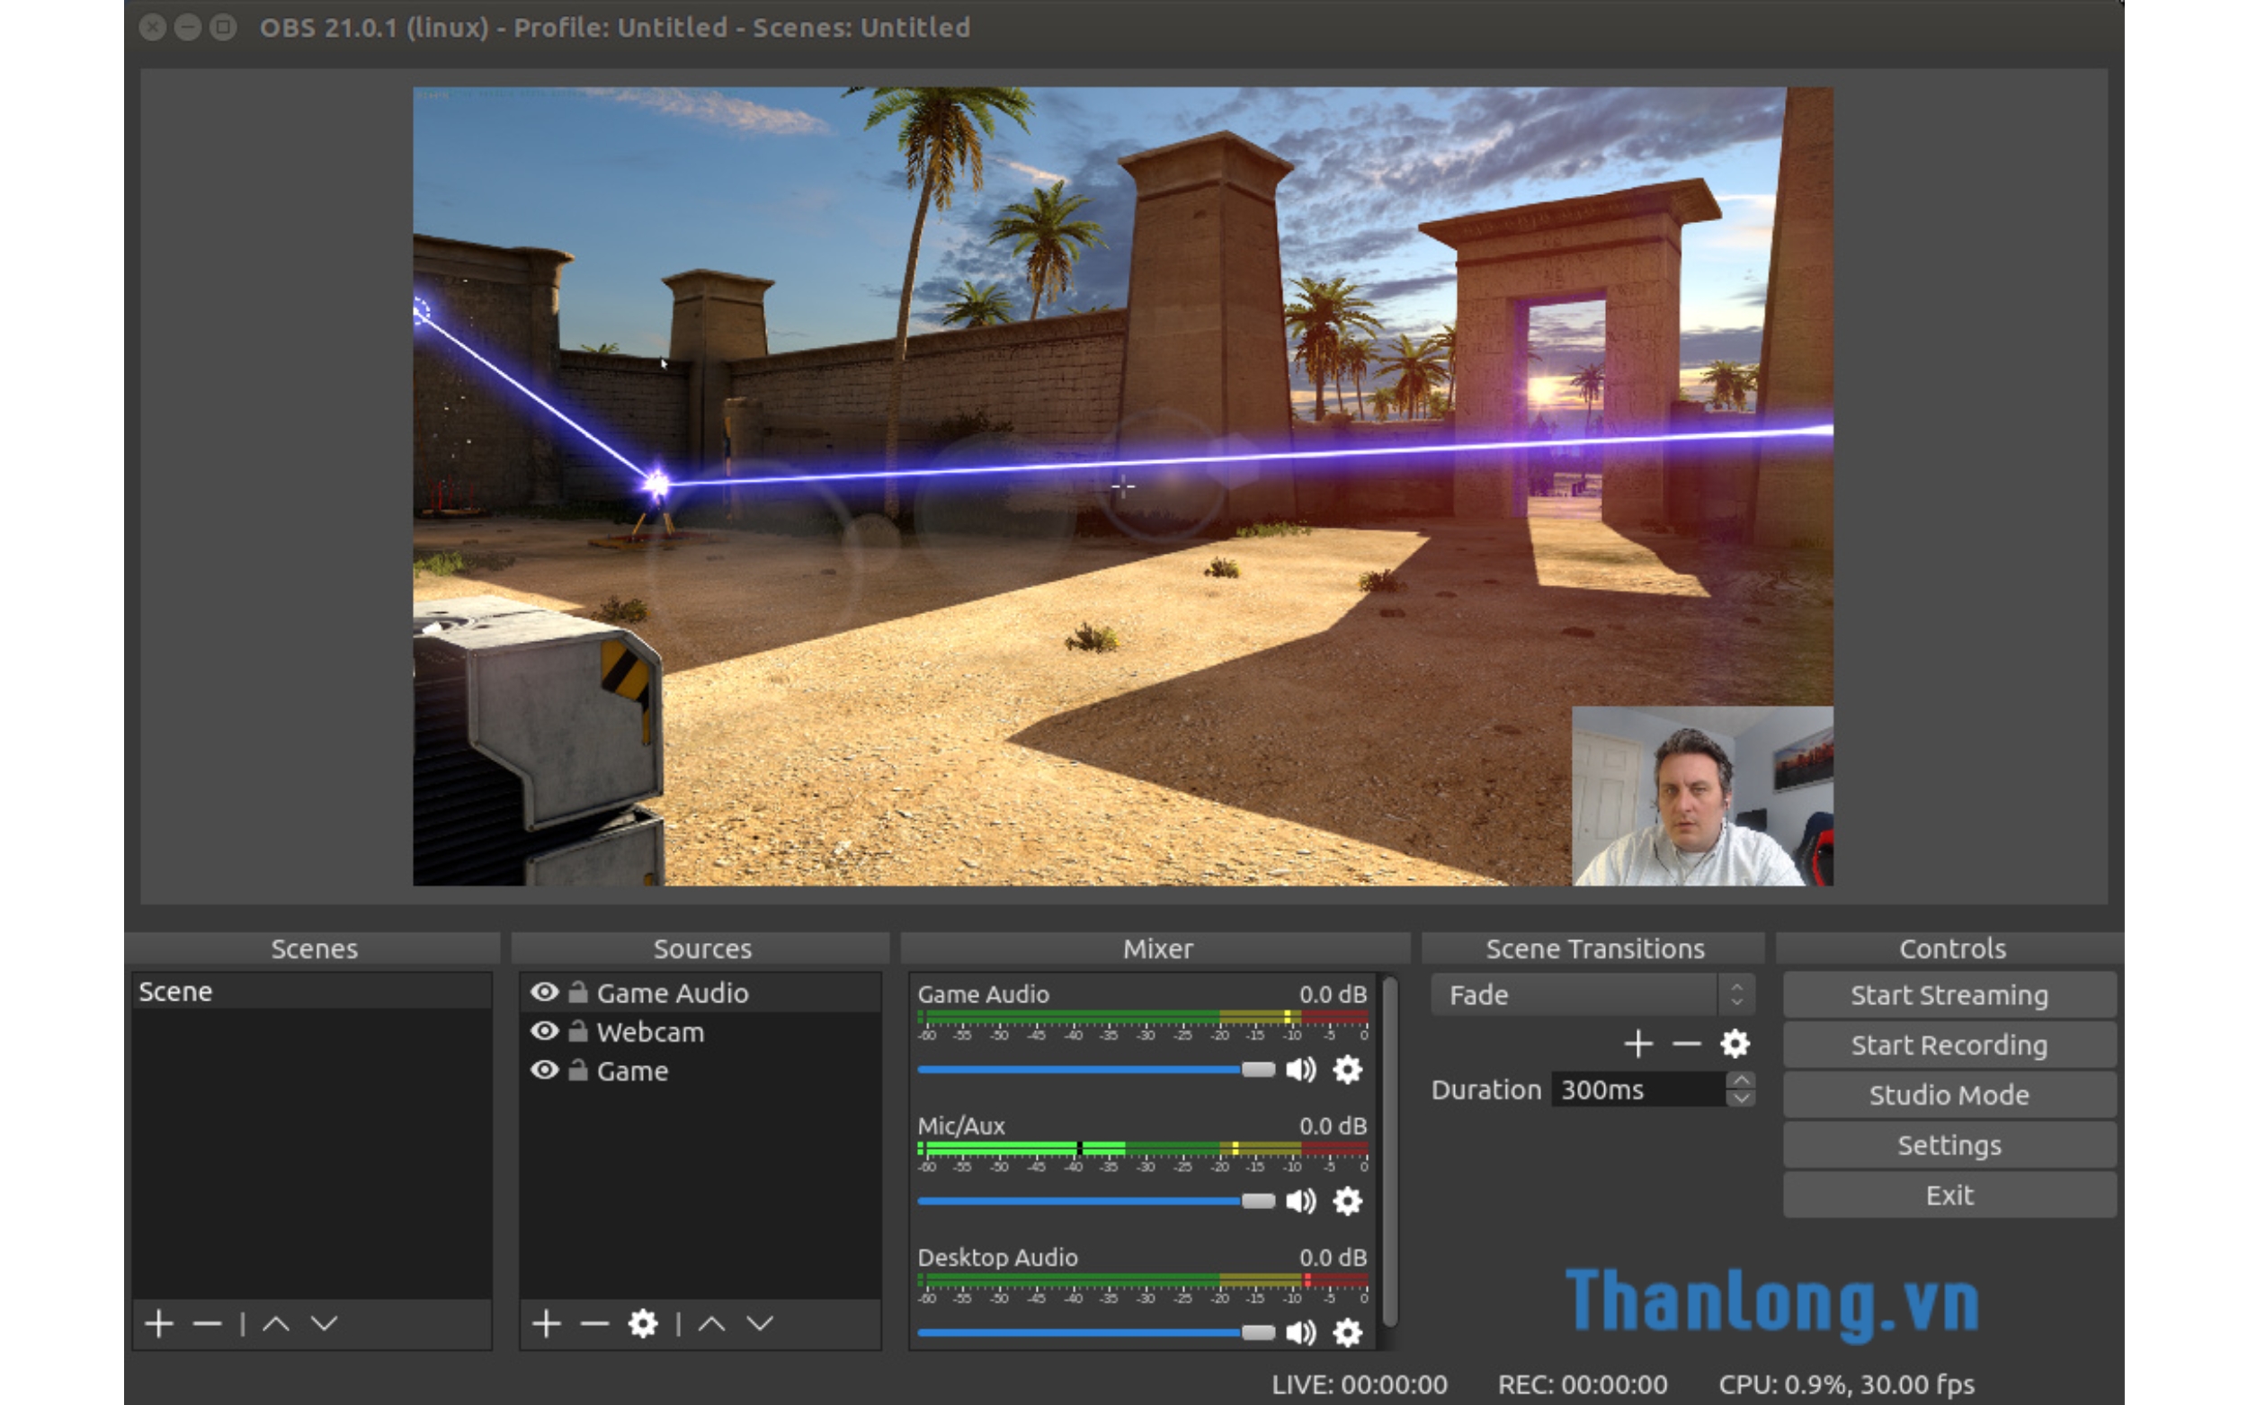Move selected source down in list
This screenshot has width=2248, height=1405.
760,1323
